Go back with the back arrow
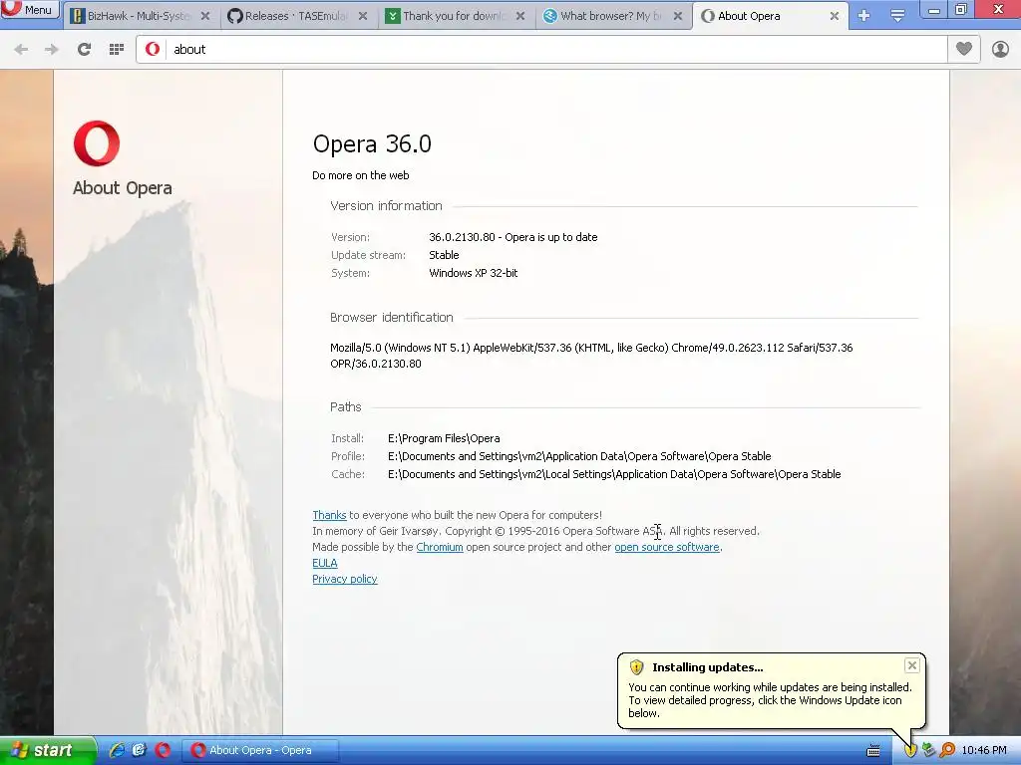 point(21,50)
